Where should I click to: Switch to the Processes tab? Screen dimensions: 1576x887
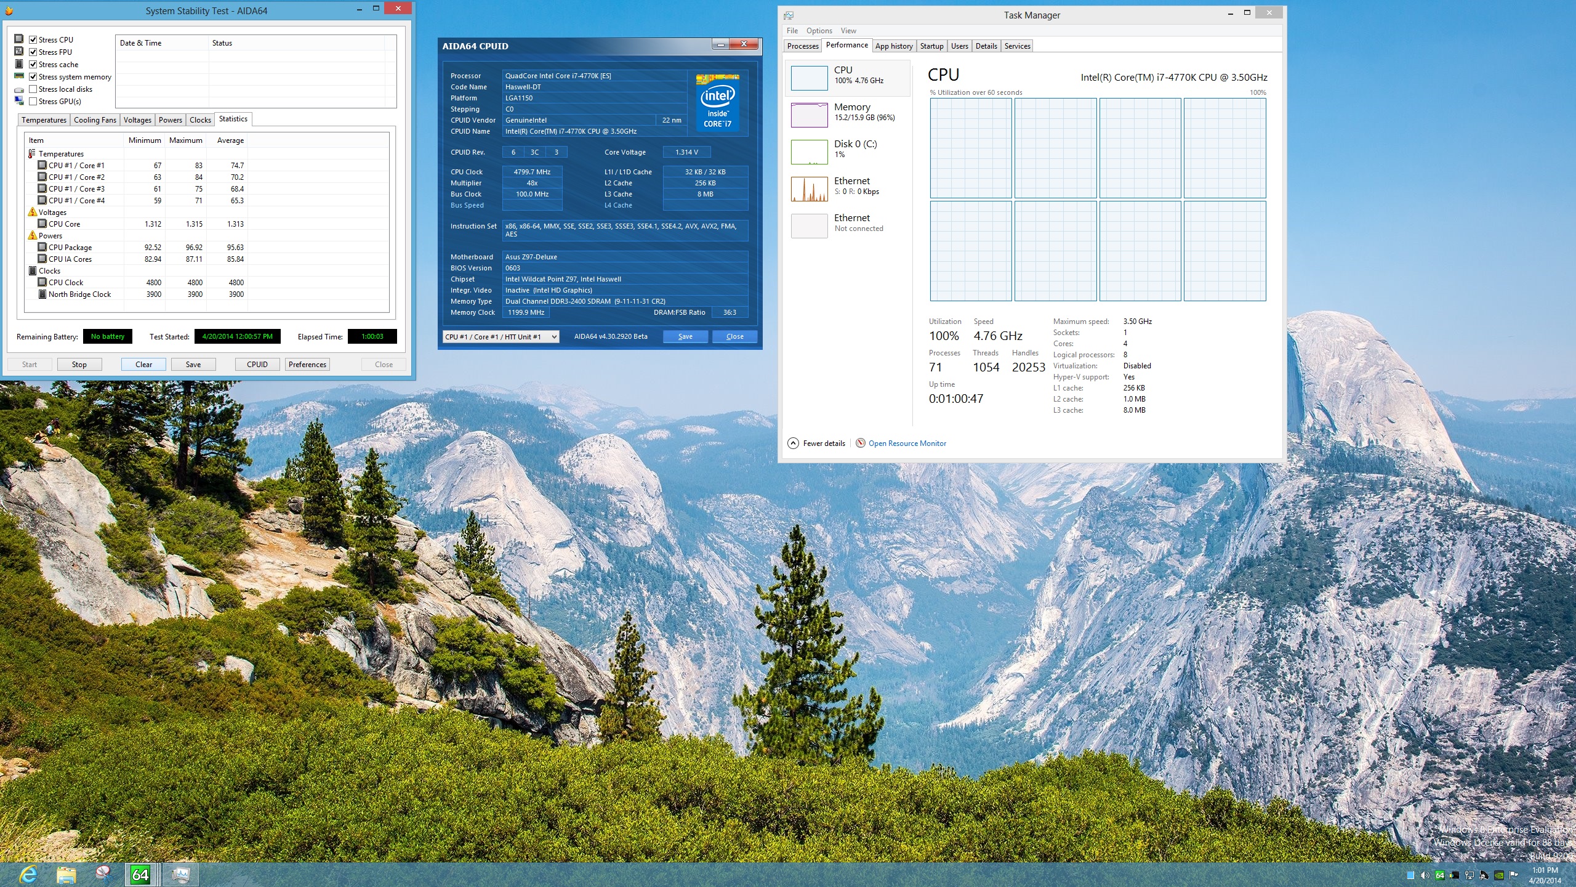pyautogui.click(x=802, y=46)
